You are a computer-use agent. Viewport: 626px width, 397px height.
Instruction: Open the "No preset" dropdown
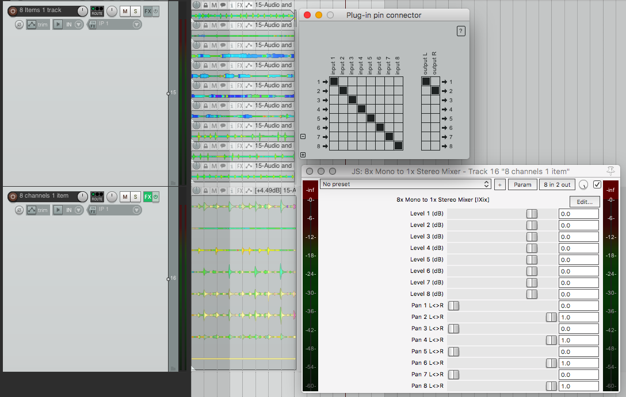click(405, 184)
